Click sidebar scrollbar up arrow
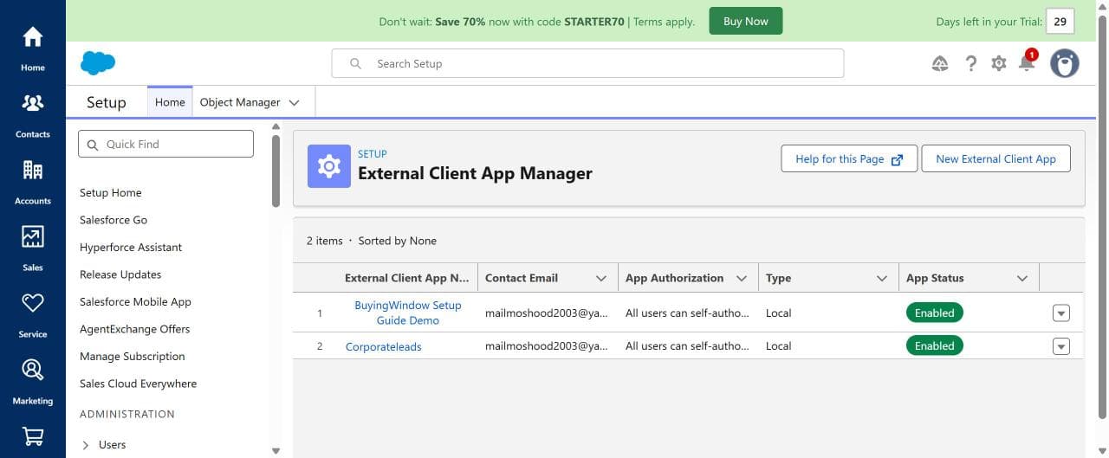Screen dimensions: 1109x458 click(276, 126)
